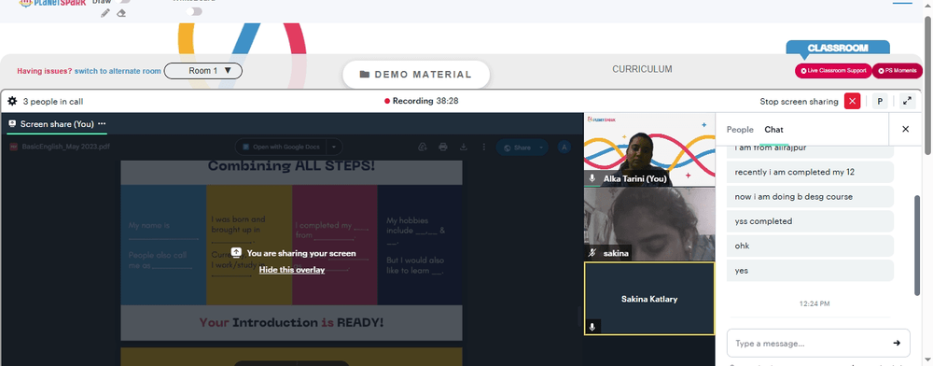Click the message input field

click(809, 344)
